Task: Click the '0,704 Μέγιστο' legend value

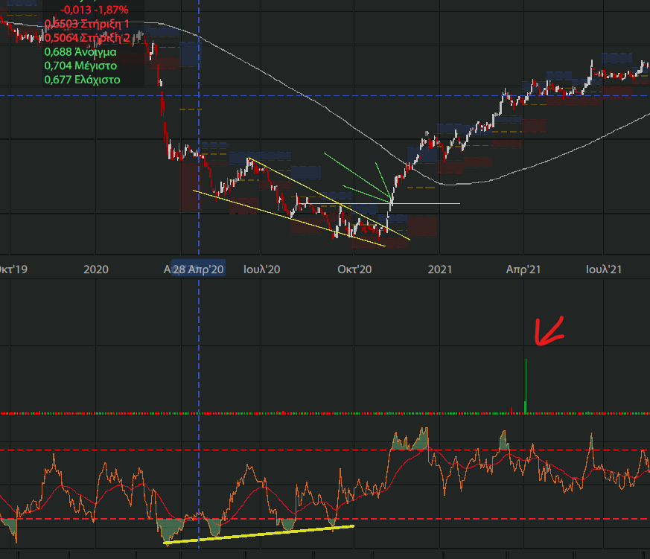Action: click(80, 66)
